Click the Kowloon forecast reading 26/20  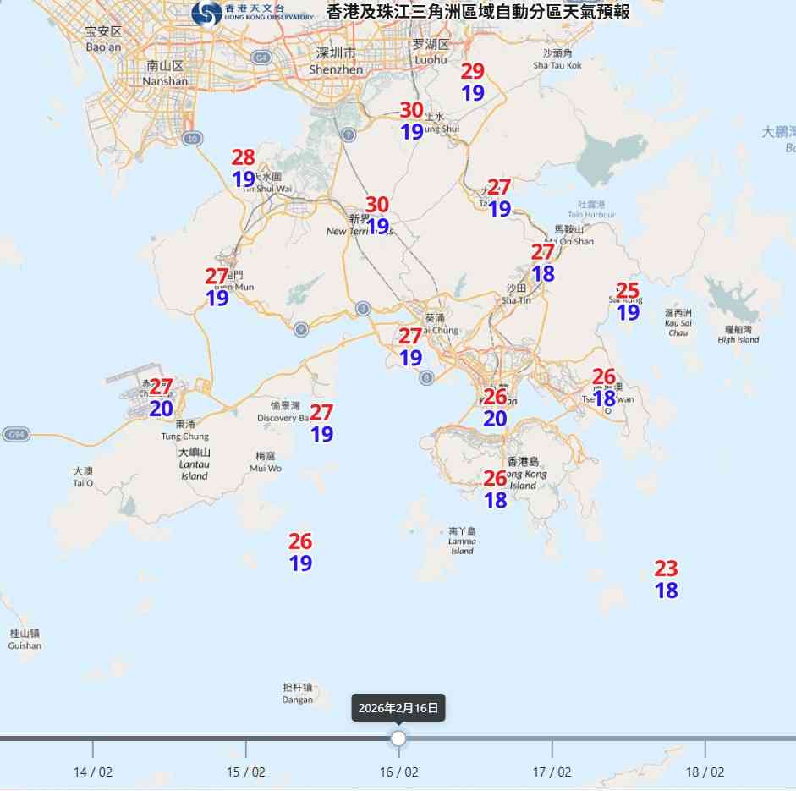click(494, 406)
